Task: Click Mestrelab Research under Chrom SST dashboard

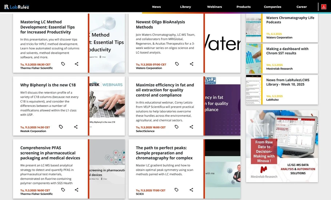Action: point(279,69)
